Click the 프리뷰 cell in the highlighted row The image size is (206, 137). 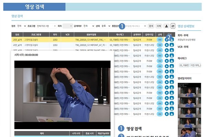tap(149, 40)
